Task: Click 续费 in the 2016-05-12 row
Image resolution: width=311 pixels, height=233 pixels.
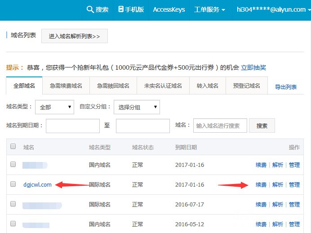Action: (261, 224)
